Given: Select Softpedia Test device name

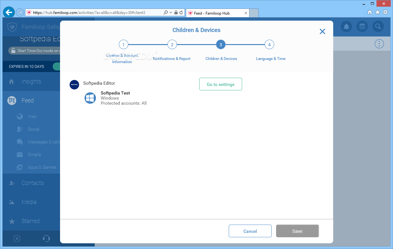Looking at the screenshot, I should coord(115,93).
